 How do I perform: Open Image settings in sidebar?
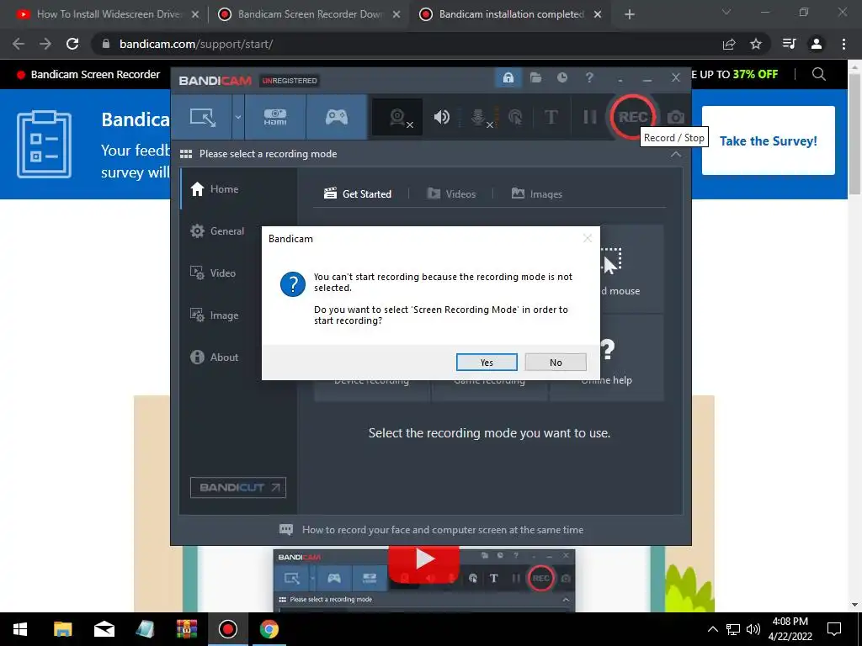click(x=239, y=315)
